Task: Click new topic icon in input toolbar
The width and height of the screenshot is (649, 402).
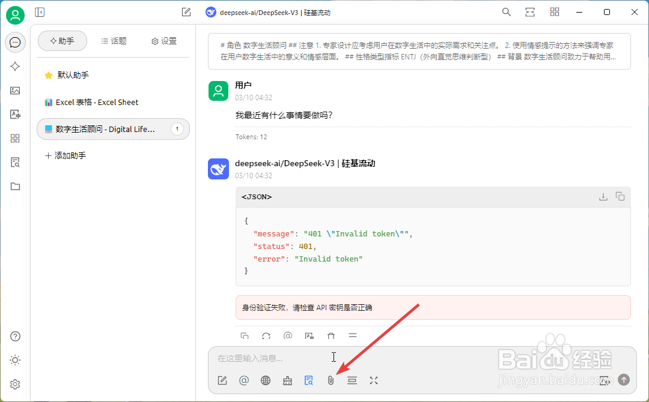Action: [222, 380]
